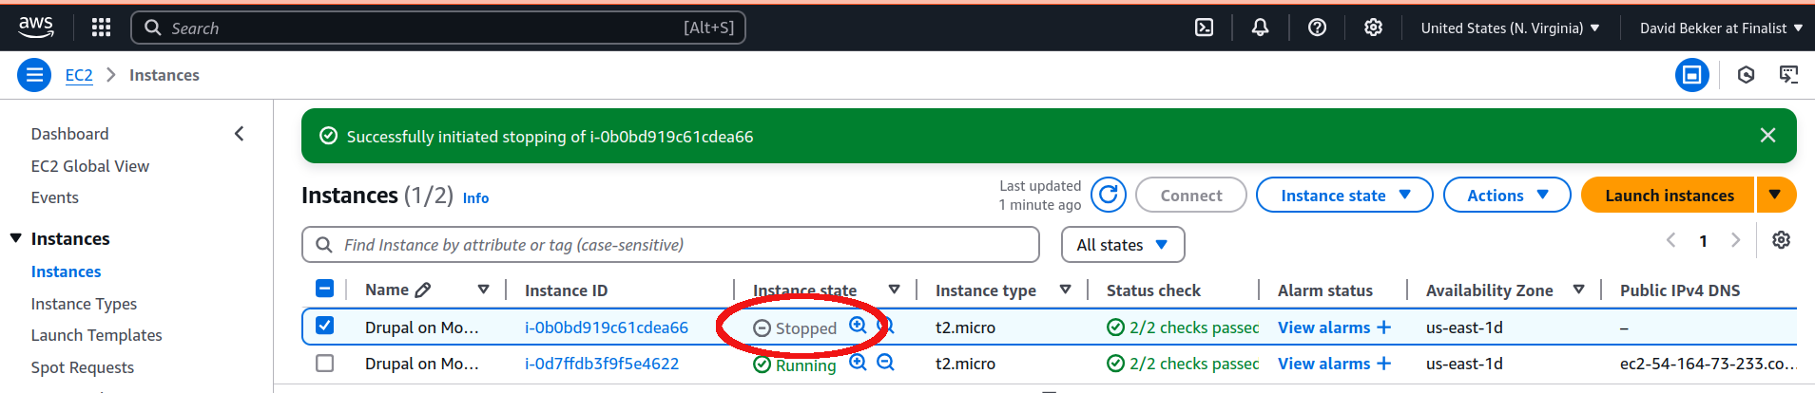1815x393 pixels.
Task: Sort by Availability Zone column arrow
Action: point(1578,290)
